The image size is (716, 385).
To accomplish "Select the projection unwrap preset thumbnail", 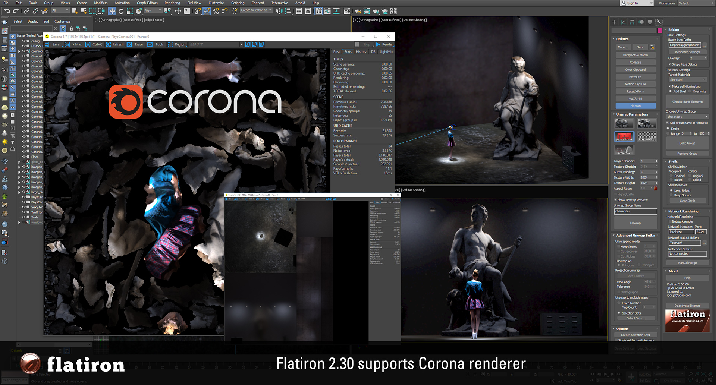I will (x=624, y=150).
